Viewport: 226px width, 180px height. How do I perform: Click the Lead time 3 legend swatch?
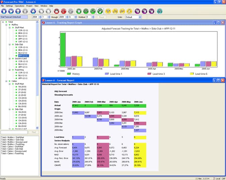point(149,74)
